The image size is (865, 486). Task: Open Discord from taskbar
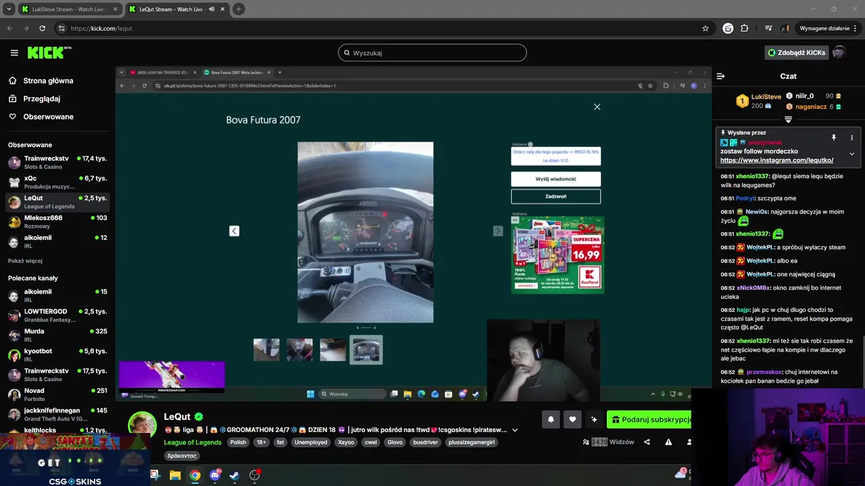coord(215,475)
